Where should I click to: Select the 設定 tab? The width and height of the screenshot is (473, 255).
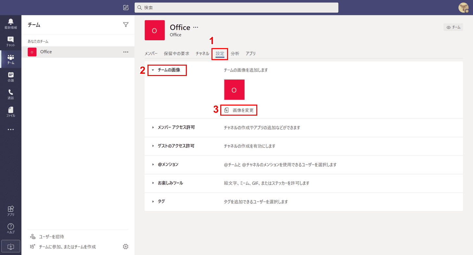coord(220,54)
